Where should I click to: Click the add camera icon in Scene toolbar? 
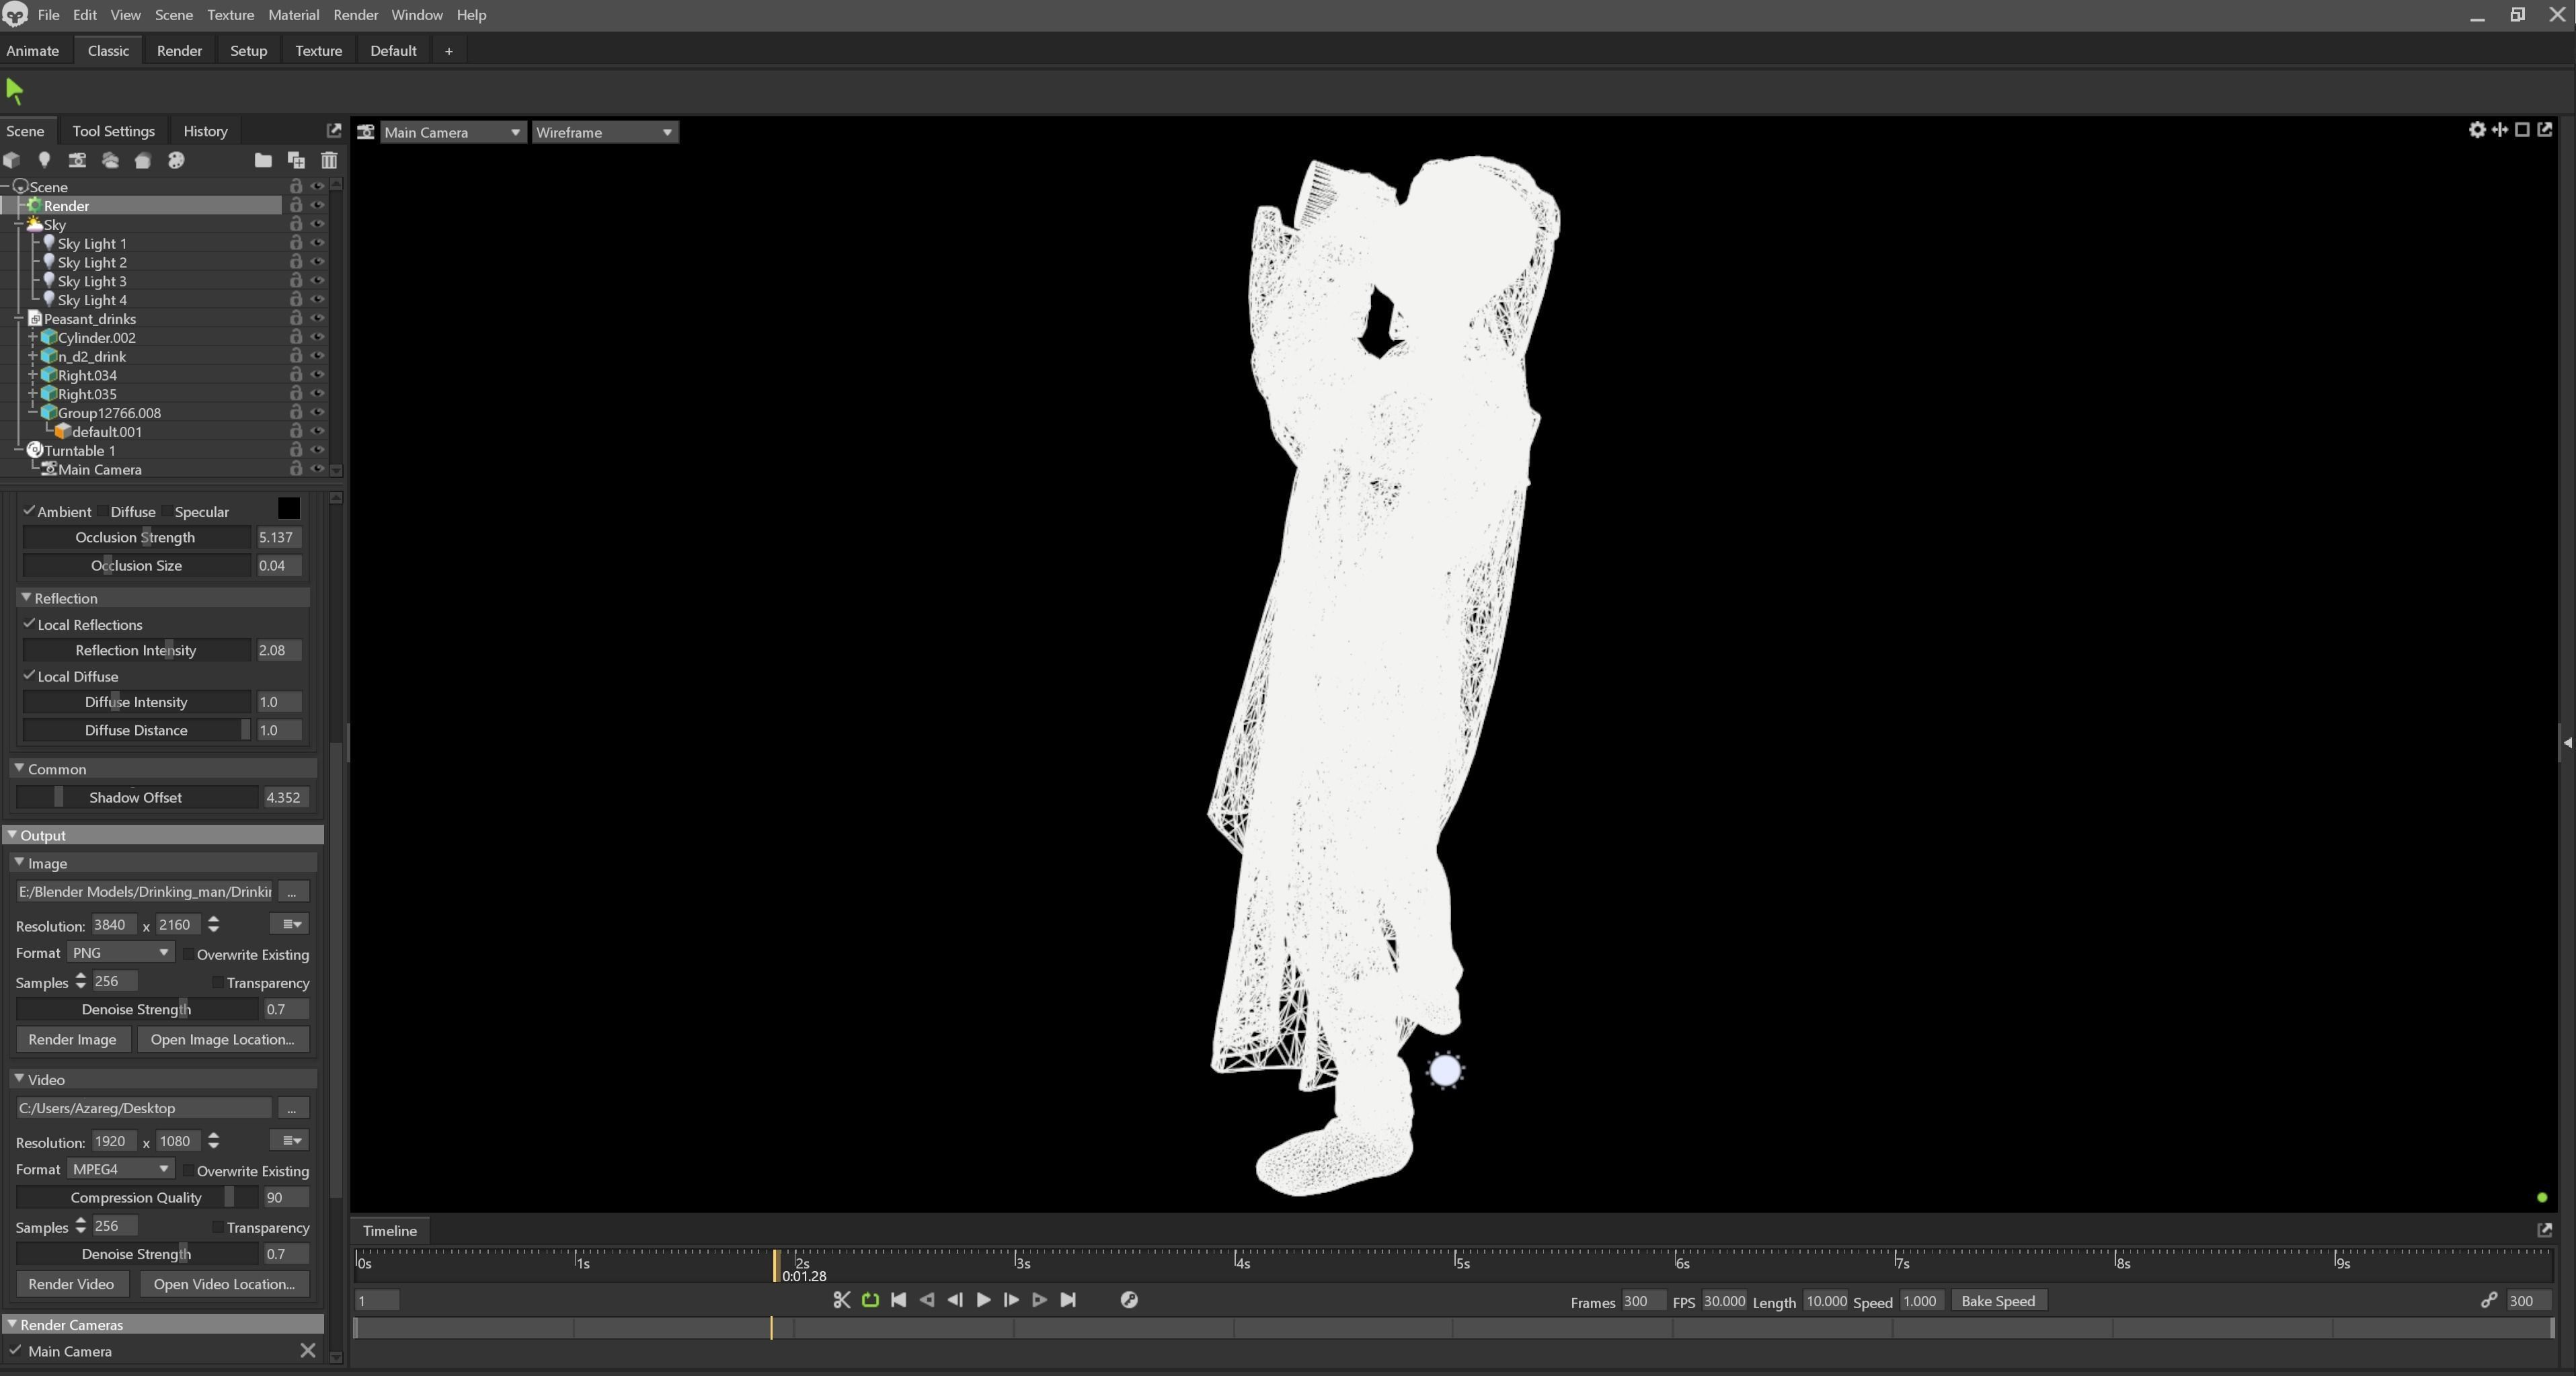(x=77, y=160)
